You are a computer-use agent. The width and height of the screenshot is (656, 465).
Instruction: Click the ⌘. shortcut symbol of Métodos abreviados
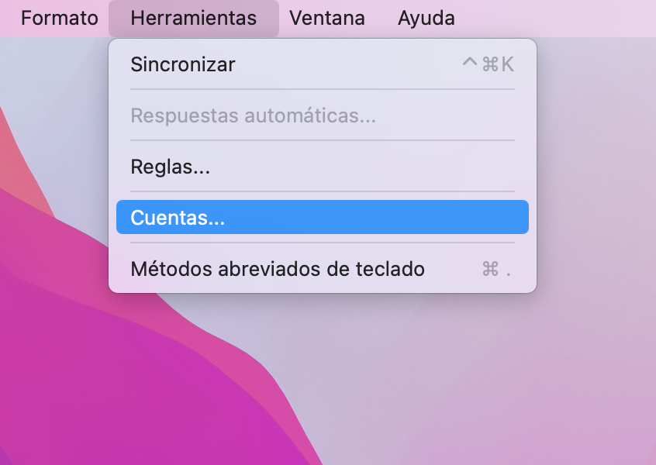tap(496, 269)
